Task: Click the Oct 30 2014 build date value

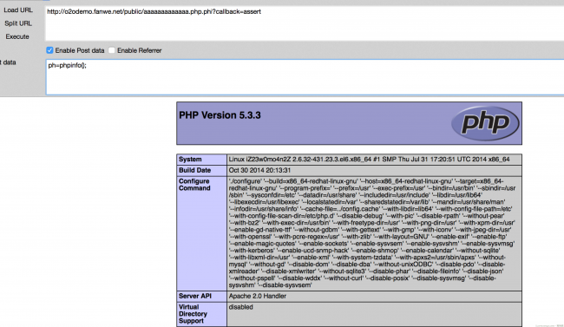Action: [x=259, y=170]
